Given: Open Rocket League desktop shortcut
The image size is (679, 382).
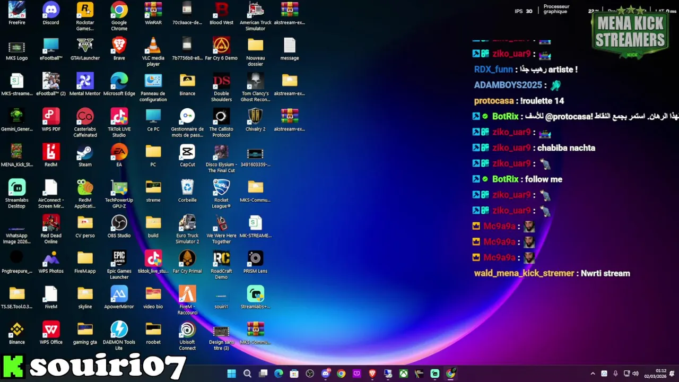Looking at the screenshot, I should (221, 194).
